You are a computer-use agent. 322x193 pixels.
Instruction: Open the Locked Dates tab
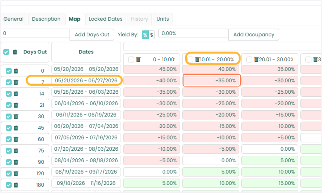point(106,19)
